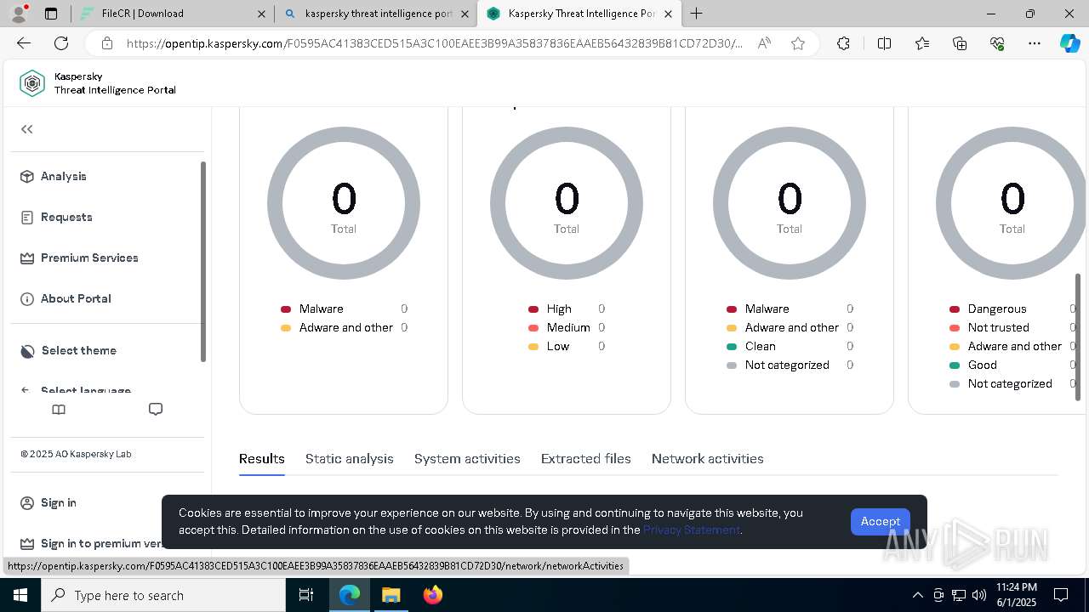Screen dimensions: 1089x612
Task: Click the address bar URL field
Action: tap(434, 43)
